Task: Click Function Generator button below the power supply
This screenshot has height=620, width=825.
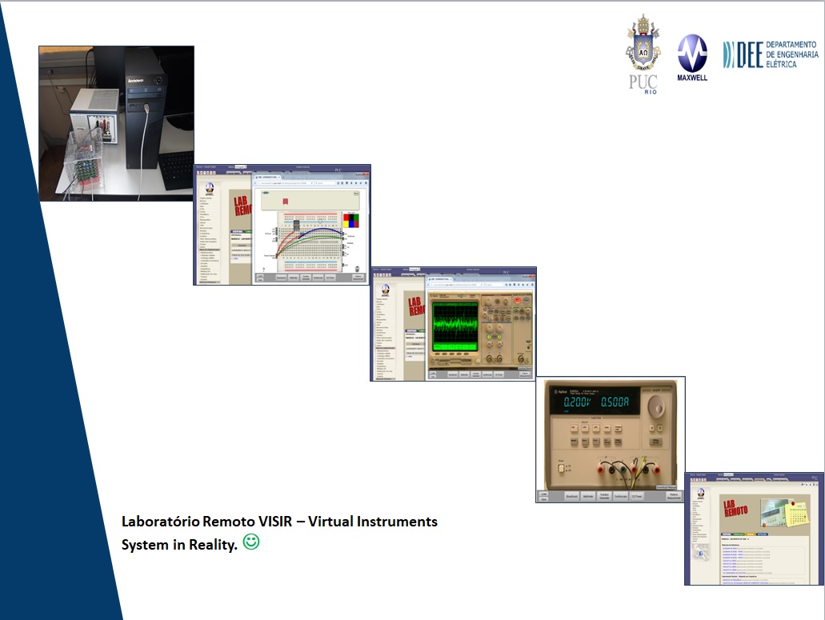Action: 604,496
